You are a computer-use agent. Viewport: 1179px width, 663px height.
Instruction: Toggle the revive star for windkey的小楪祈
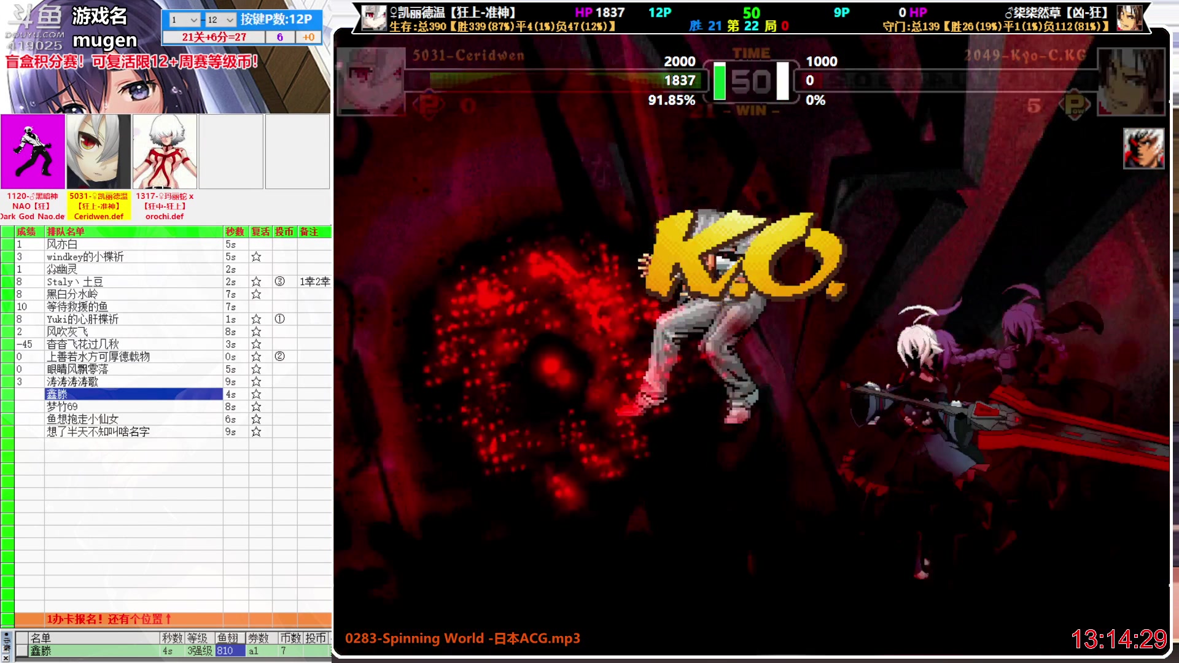coord(256,257)
